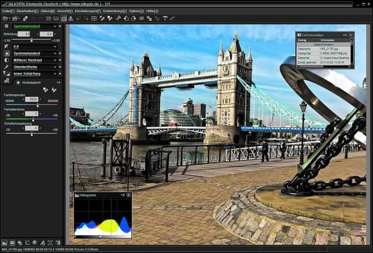
Task: Pick the gray balance eyedropper tool in panel
Action: coord(46,90)
